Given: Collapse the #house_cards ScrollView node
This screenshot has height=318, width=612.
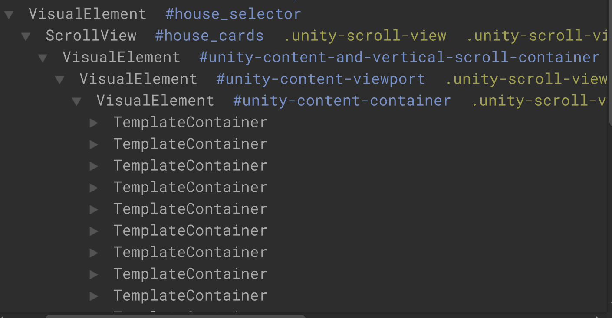Looking at the screenshot, I should click(25, 36).
